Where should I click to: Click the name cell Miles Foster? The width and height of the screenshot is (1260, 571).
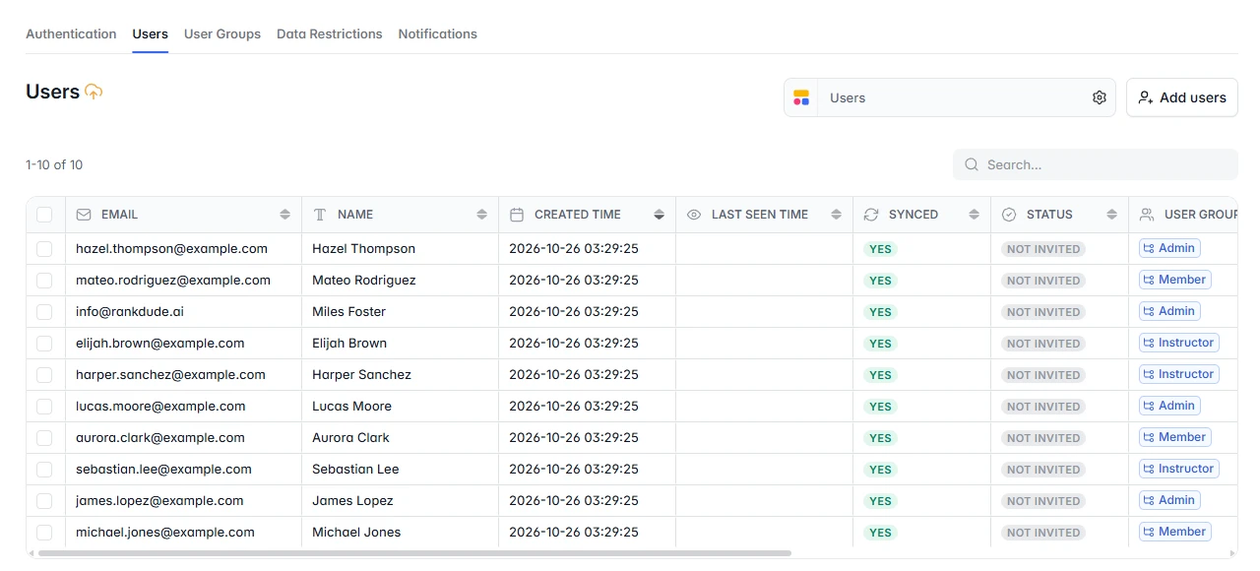tap(349, 311)
